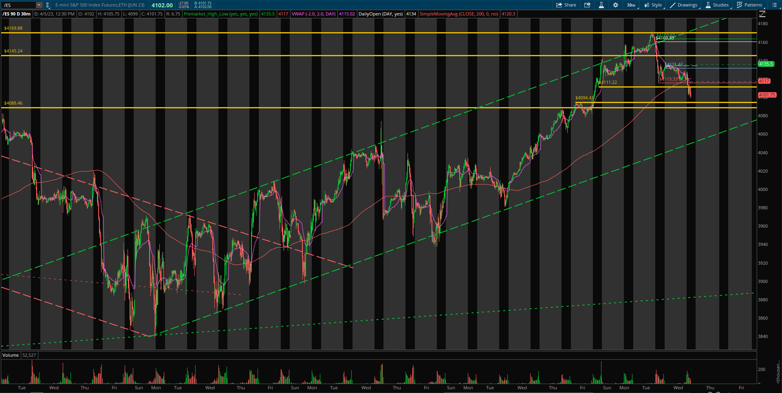Open the Share chart menu
This screenshot has width=782, height=393.
[x=566, y=5]
